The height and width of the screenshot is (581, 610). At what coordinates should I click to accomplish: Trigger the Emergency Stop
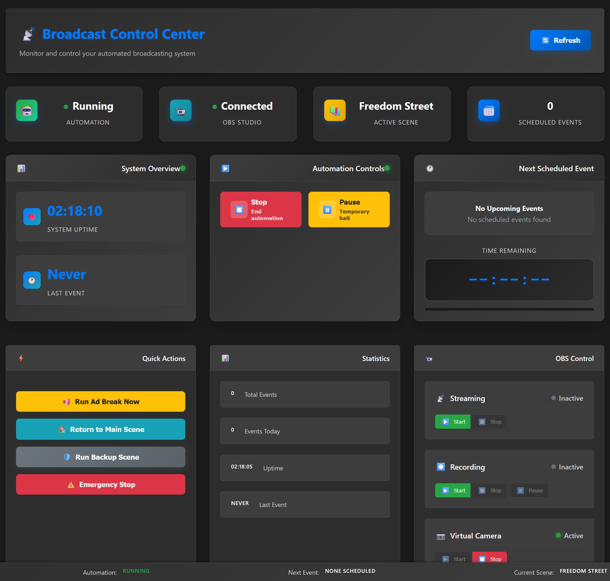[x=100, y=485]
